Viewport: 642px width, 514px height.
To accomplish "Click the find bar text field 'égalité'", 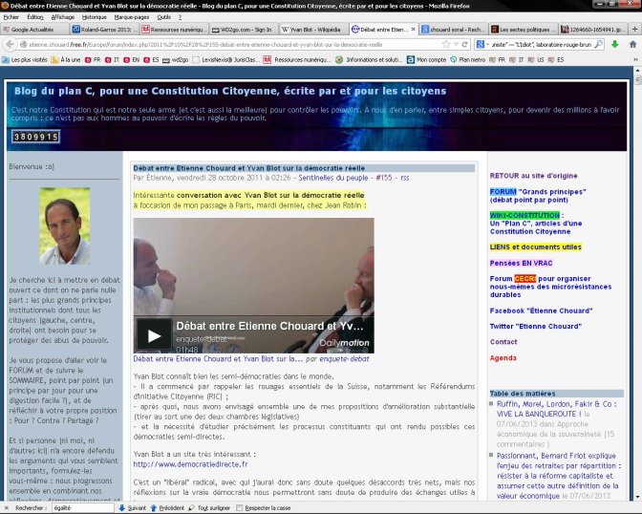I will pos(82,508).
